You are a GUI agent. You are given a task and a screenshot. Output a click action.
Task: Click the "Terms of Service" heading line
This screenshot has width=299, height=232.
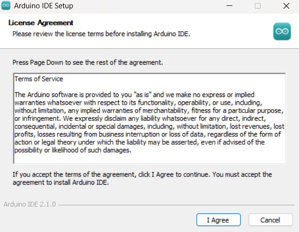(x=39, y=78)
